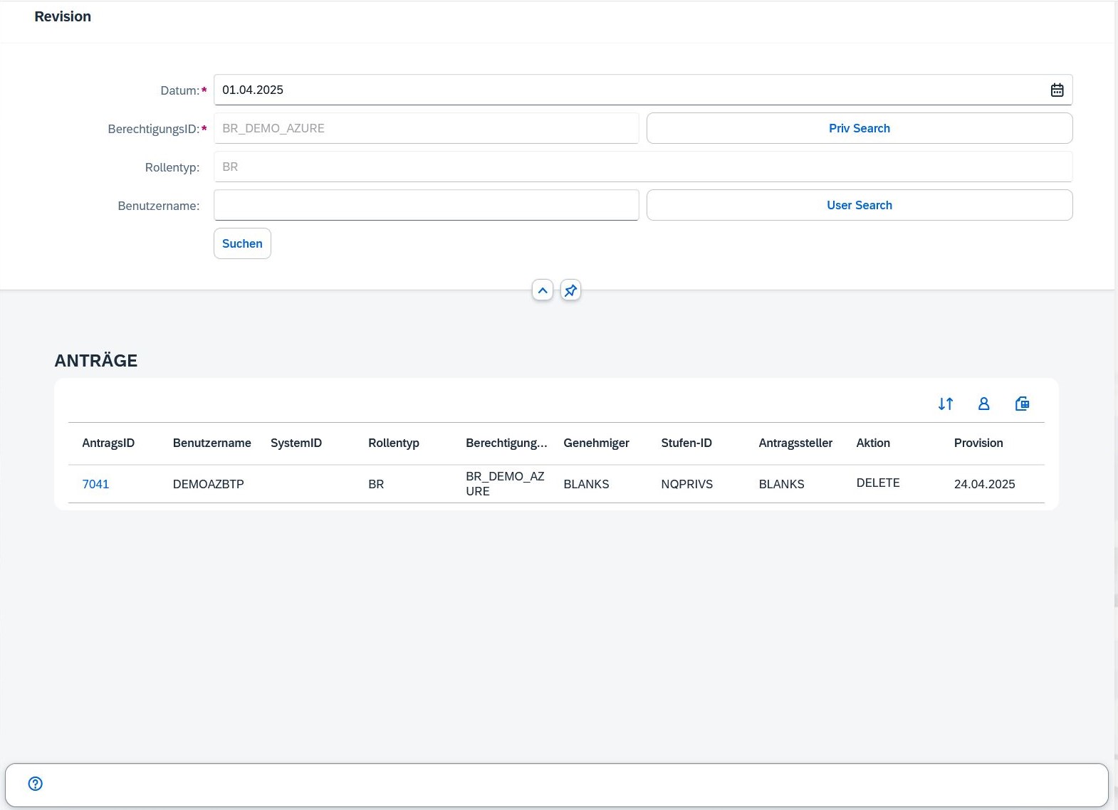Click the spreadsheet export icon above table
Image resolution: width=1118 pixels, height=810 pixels.
pyautogui.click(x=1022, y=404)
